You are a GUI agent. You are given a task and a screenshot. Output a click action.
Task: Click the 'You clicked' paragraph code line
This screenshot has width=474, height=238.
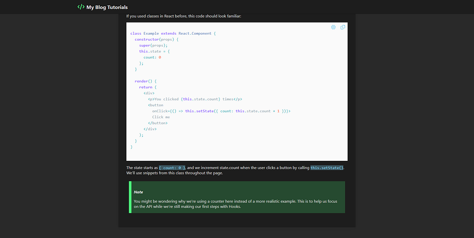[195, 99]
